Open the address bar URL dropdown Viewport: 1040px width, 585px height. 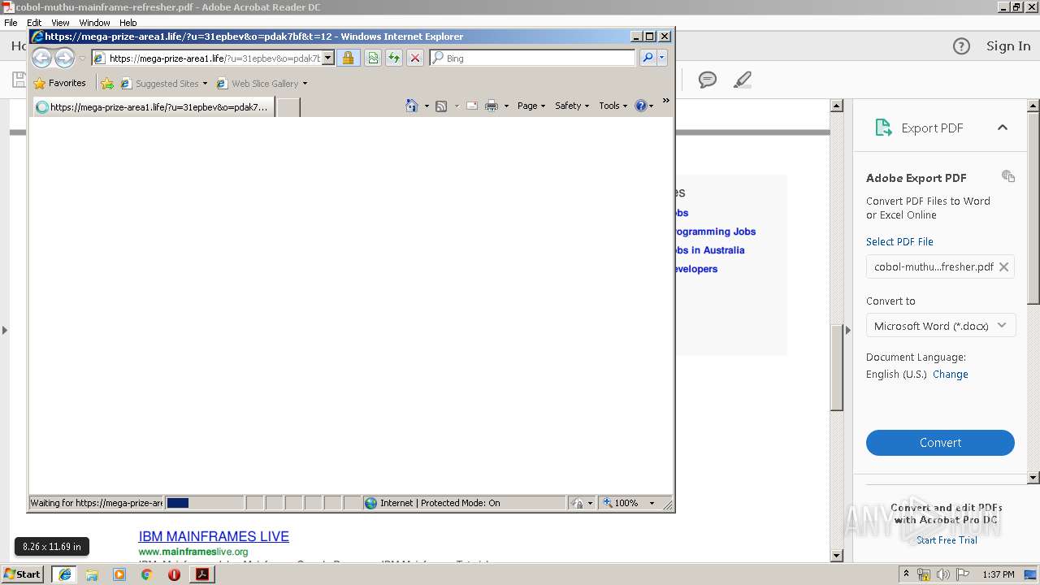click(328, 58)
